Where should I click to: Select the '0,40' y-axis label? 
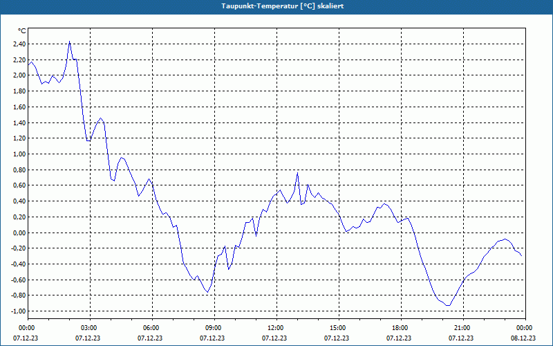19,201
